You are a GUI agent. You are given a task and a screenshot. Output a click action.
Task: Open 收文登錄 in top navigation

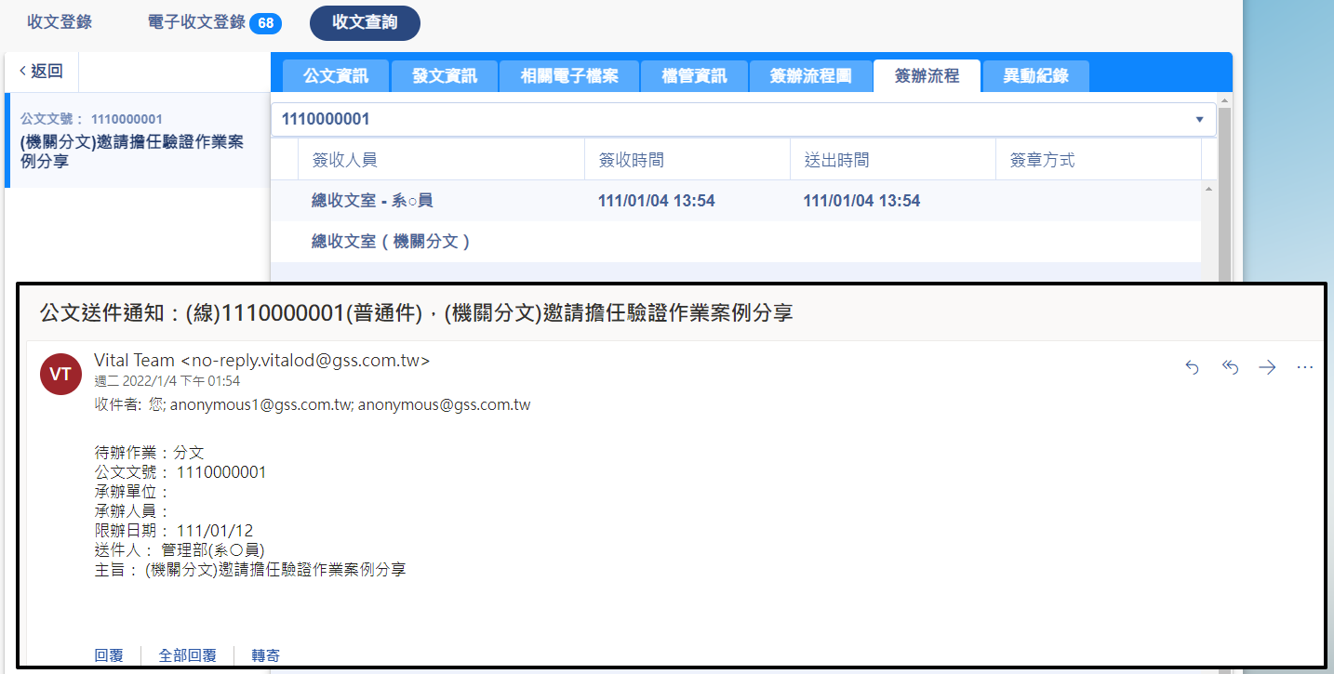point(60,22)
